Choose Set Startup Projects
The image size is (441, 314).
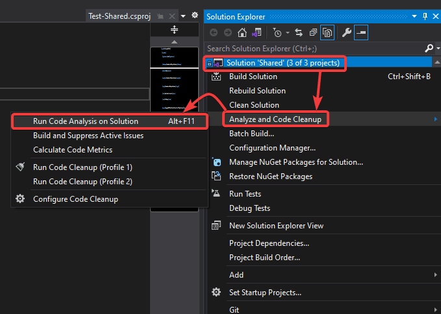point(265,293)
